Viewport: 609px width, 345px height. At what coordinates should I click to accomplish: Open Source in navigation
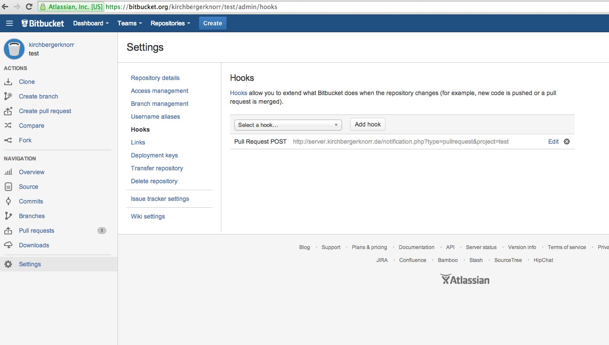pos(28,187)
